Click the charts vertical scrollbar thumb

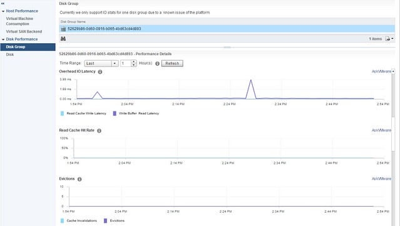[x=393, y=134]
